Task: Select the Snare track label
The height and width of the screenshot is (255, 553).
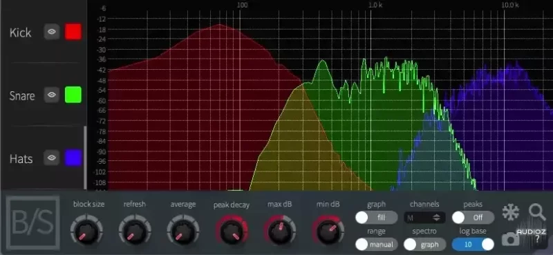Action: click(22, 95)
